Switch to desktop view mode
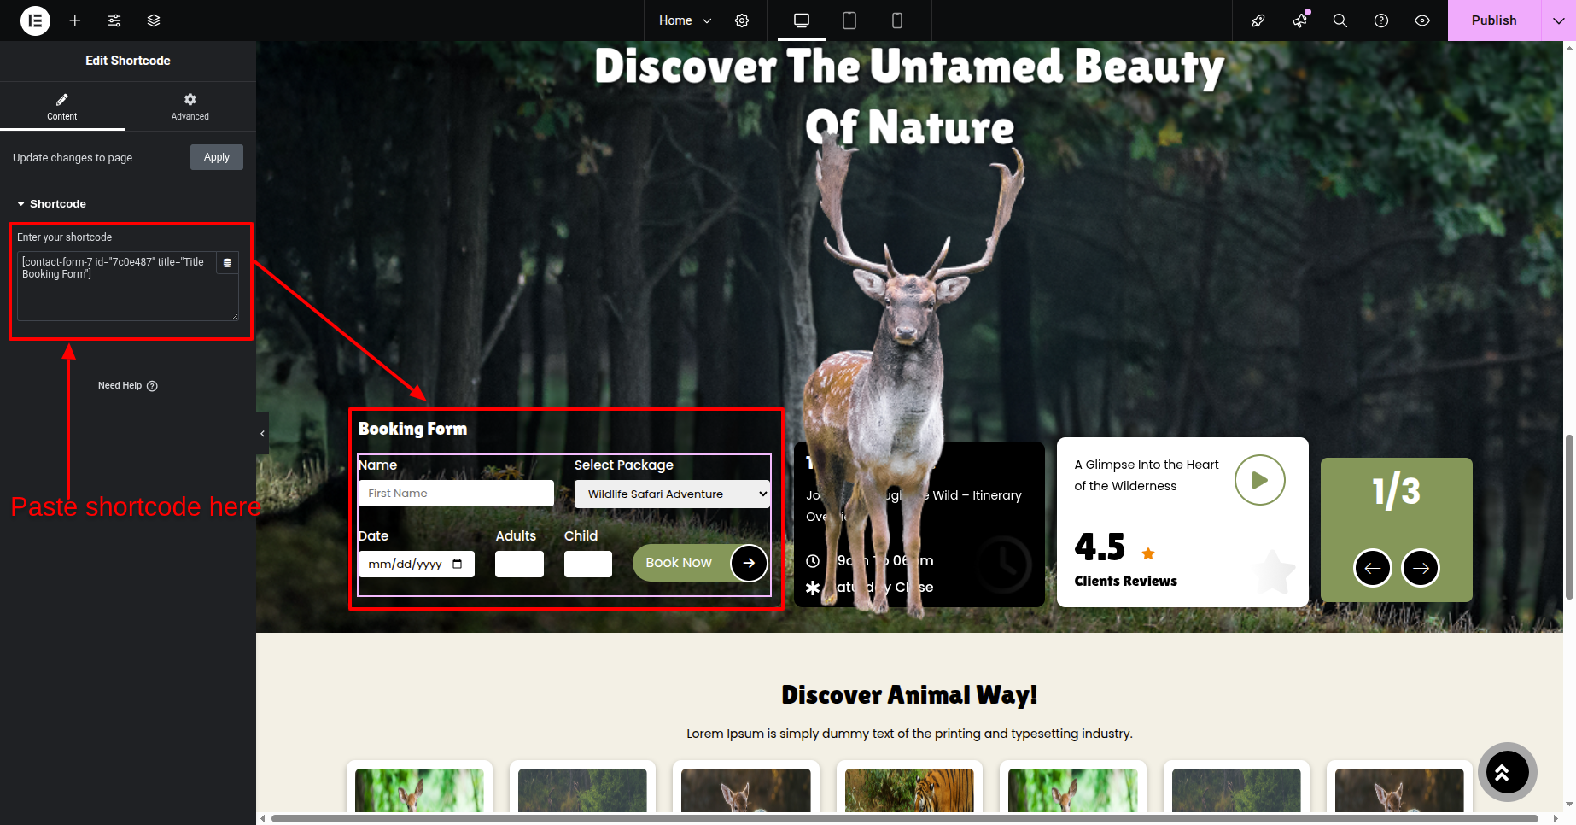 coord(802,20)
